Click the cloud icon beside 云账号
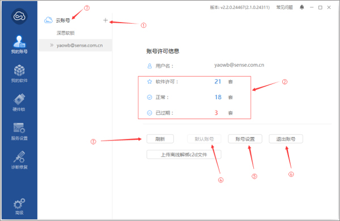 (x=48, y=20)
